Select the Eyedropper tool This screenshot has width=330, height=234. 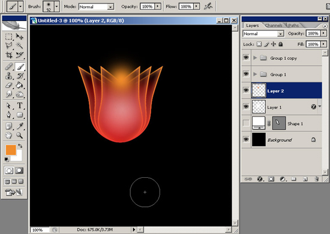tap(20, 126)
